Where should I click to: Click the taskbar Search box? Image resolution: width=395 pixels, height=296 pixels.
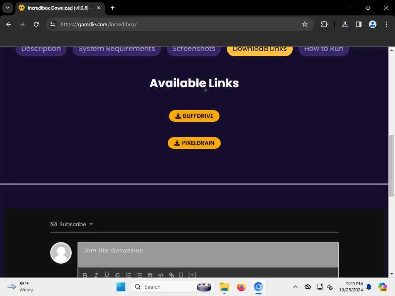(x=172, y=287)
